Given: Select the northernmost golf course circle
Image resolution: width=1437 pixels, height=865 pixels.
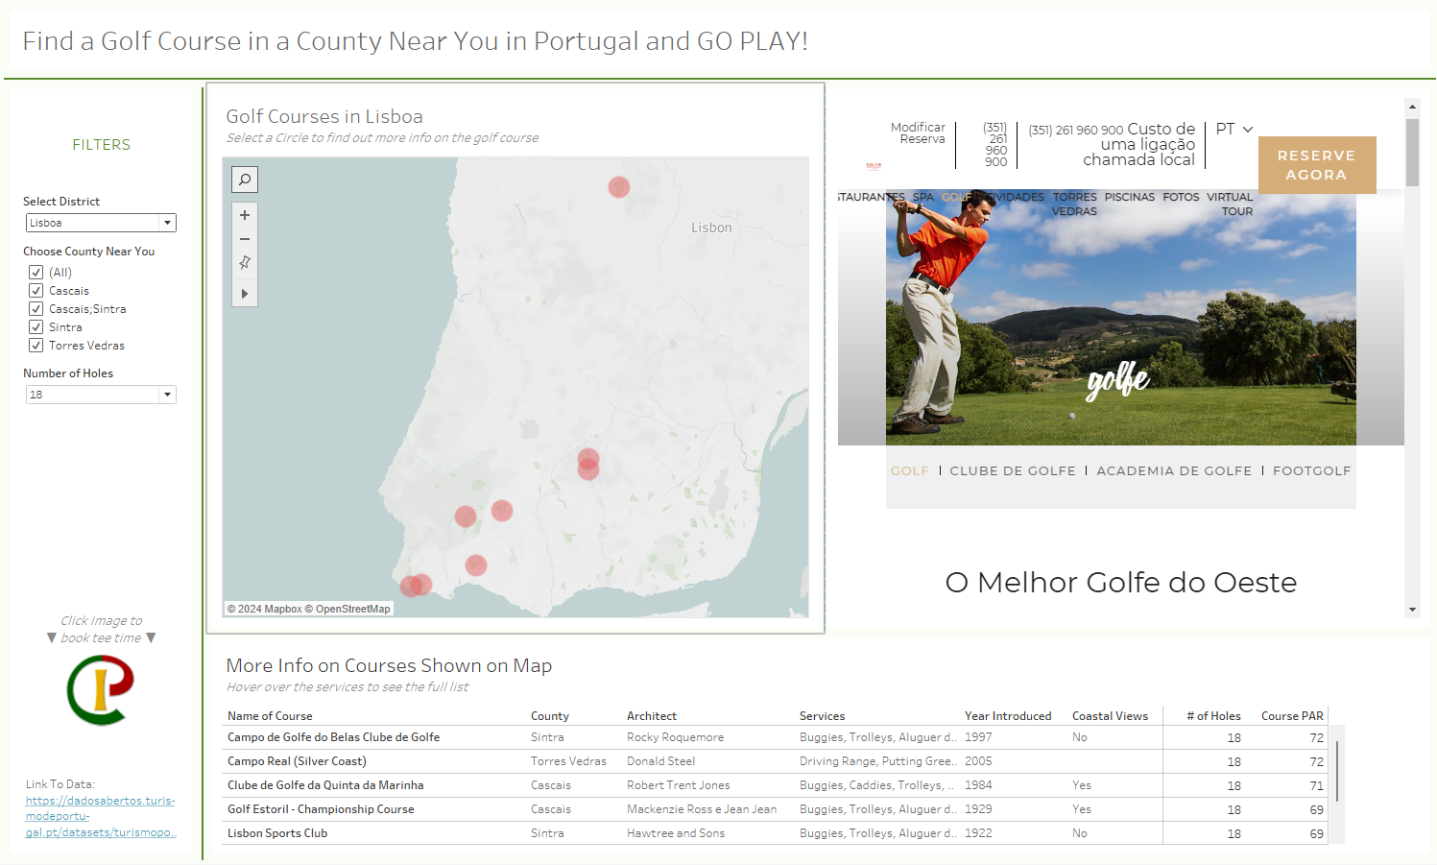Looking at the screenshot, I should coord(619,187).
